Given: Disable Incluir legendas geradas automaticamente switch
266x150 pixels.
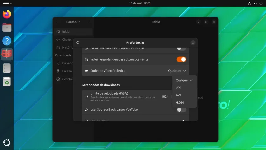Looking at the screenshot, I should click(x=181, y=59).
